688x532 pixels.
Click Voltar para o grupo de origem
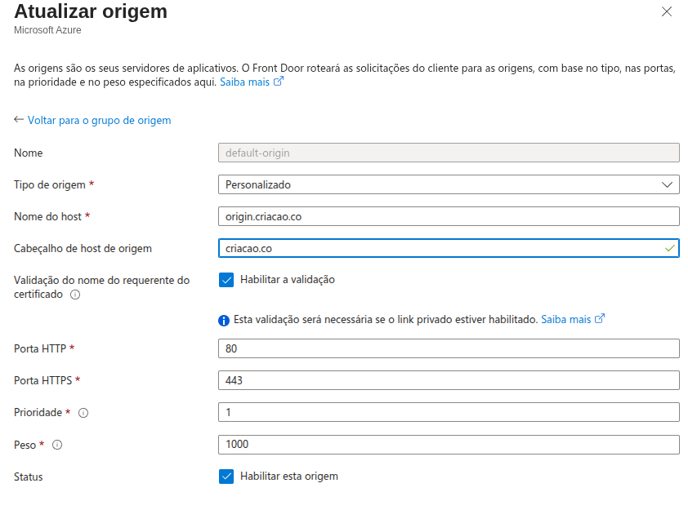99,120
